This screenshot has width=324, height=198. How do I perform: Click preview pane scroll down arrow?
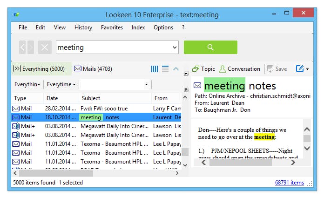(x=307, y=148)
